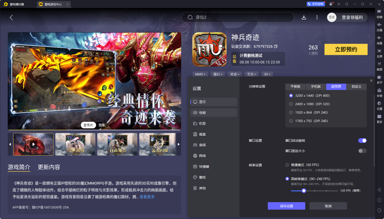Expand description with 查看更多 link
384x219 pixels.
(x=147, y=197)
